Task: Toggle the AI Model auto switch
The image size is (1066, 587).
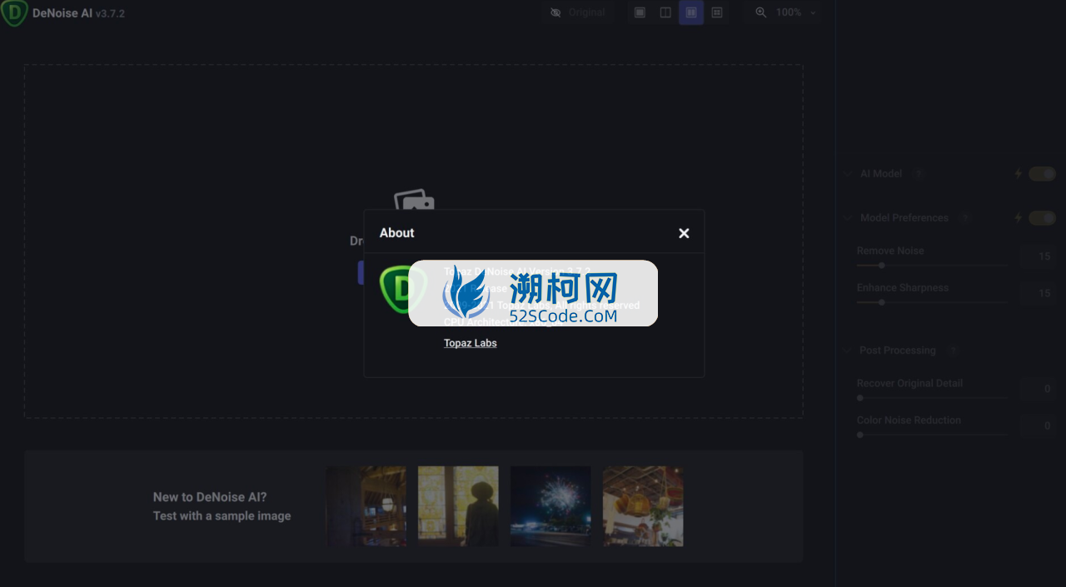Action: tap(1042, 174)
